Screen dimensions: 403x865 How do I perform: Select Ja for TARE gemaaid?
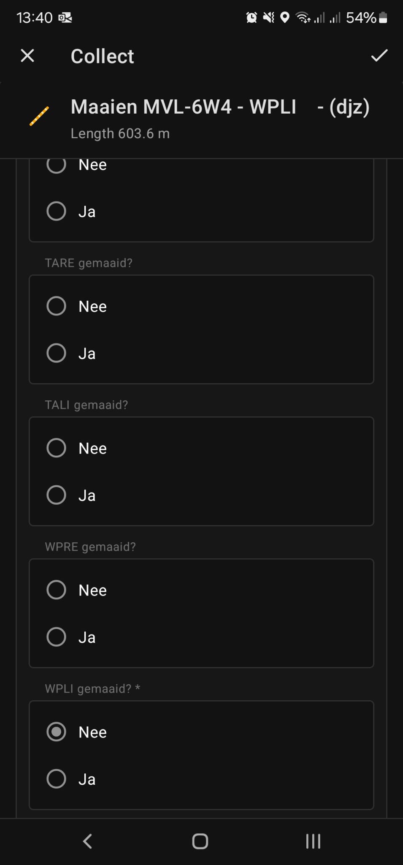pos(57,353)
